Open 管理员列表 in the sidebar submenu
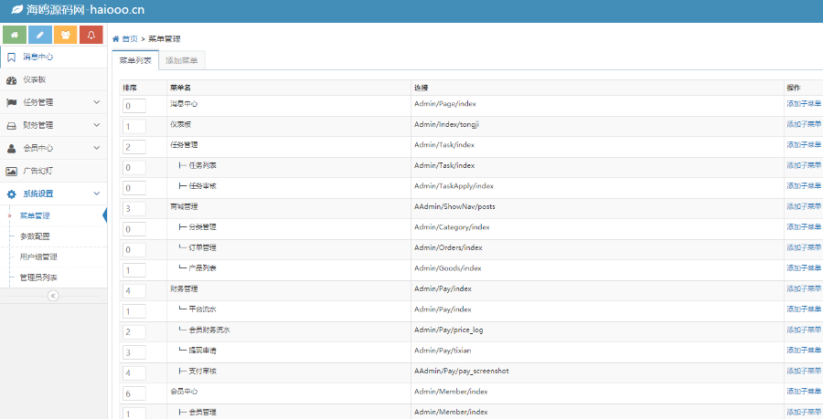The width and height of the screenshot is (823, 419). [39, 277]
